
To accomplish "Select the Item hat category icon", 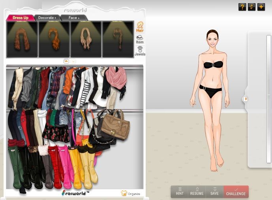I will 140,39.
